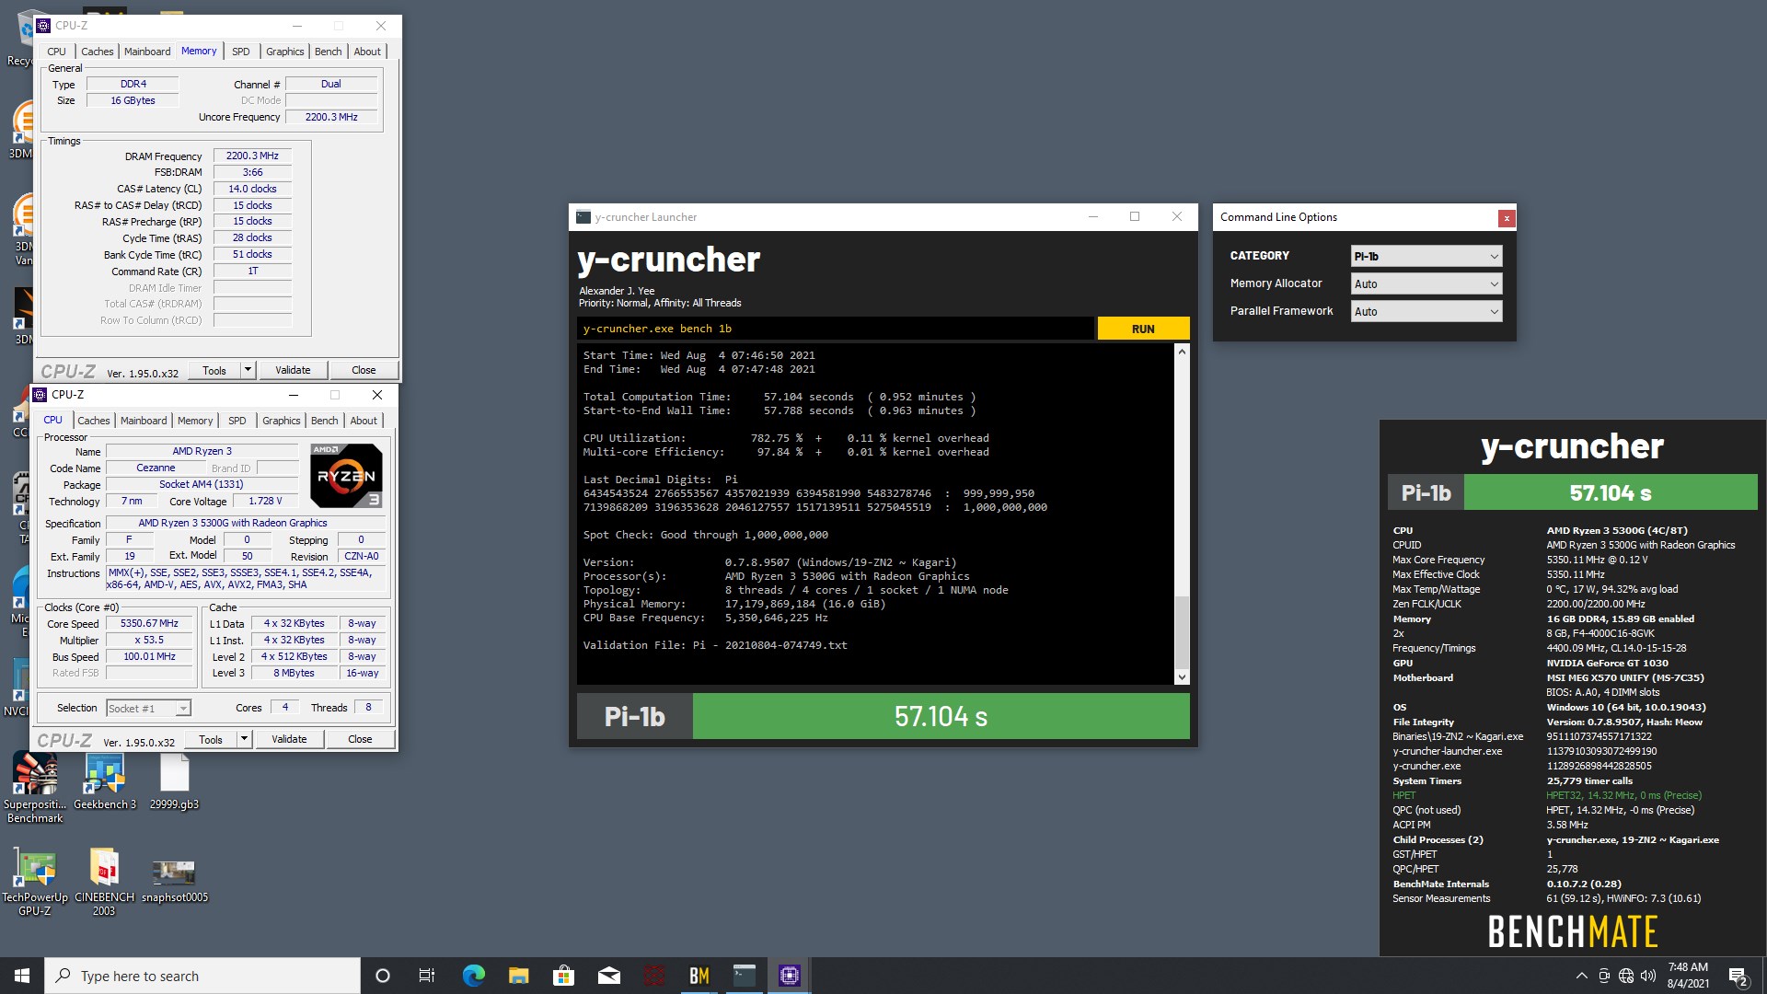Open the Socket #1 selection dropdown
1767x994 pixels.
[x=148, y=708]
